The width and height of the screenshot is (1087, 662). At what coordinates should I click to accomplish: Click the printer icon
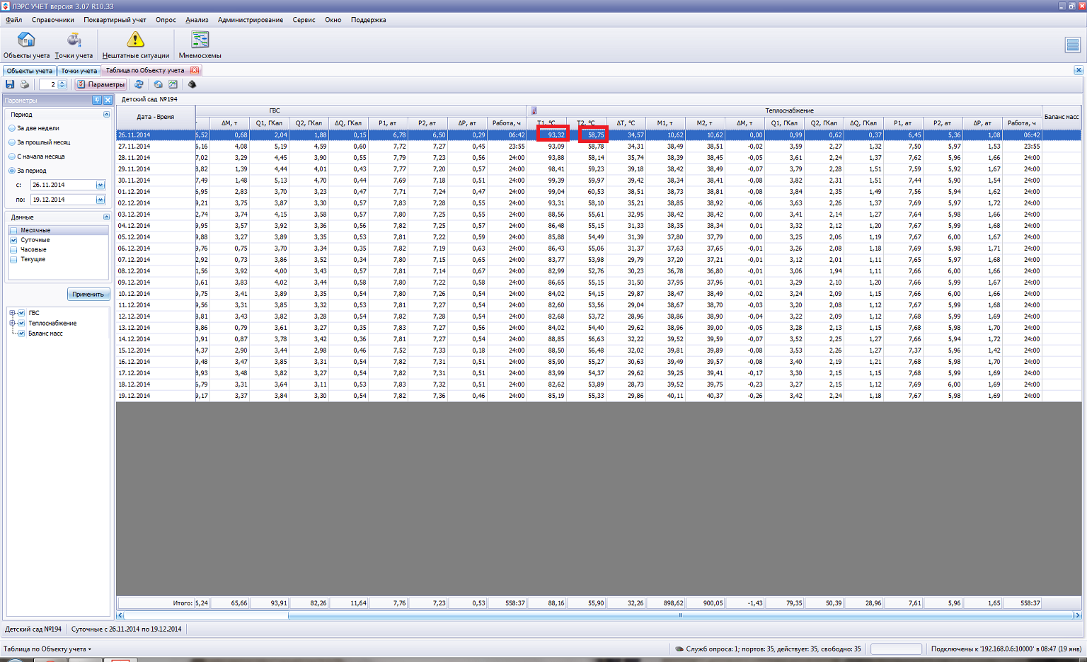(25, 84)
